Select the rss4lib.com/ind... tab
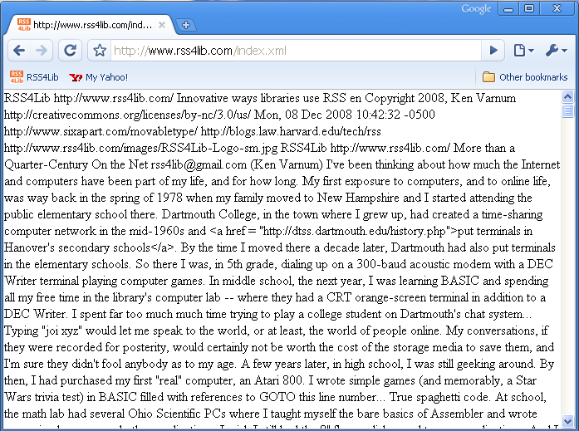 click(91, 25)
